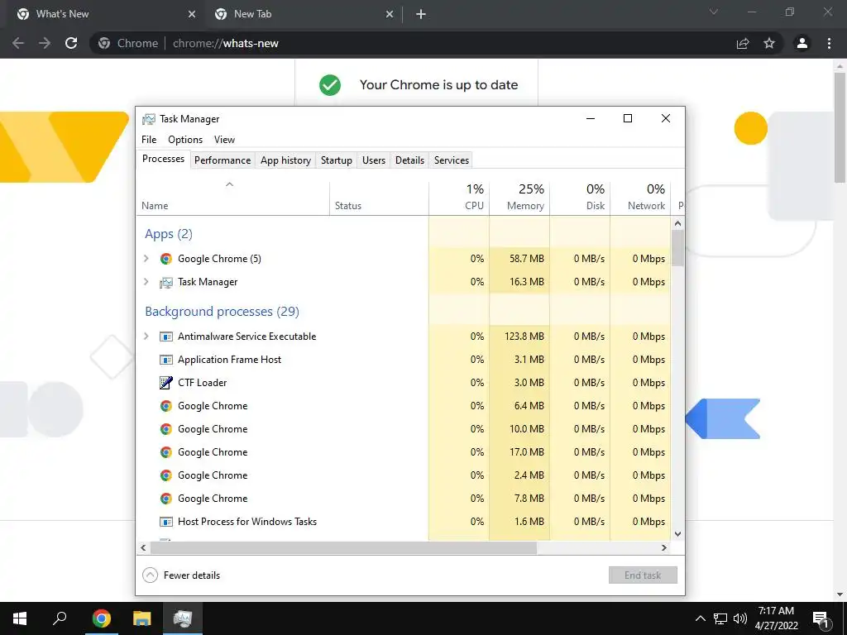Click the 123.8 MB memory value
Image resolution: width=847 pixels, height=635 pixels.
coord(524,337)
